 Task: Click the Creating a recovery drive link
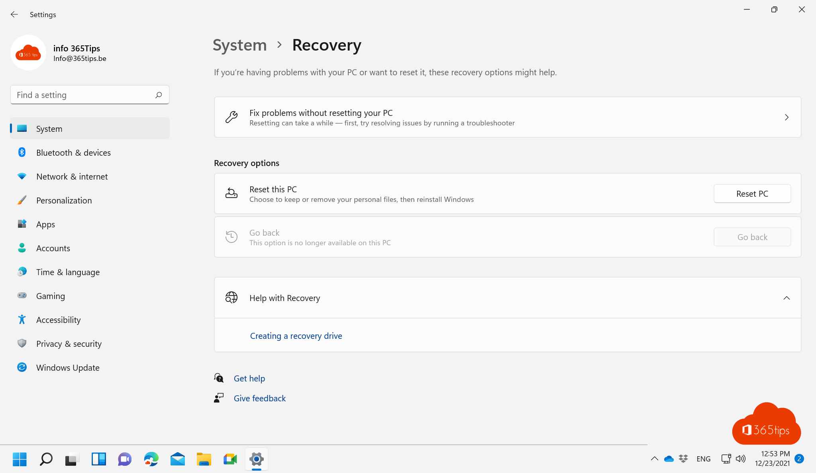296,336
